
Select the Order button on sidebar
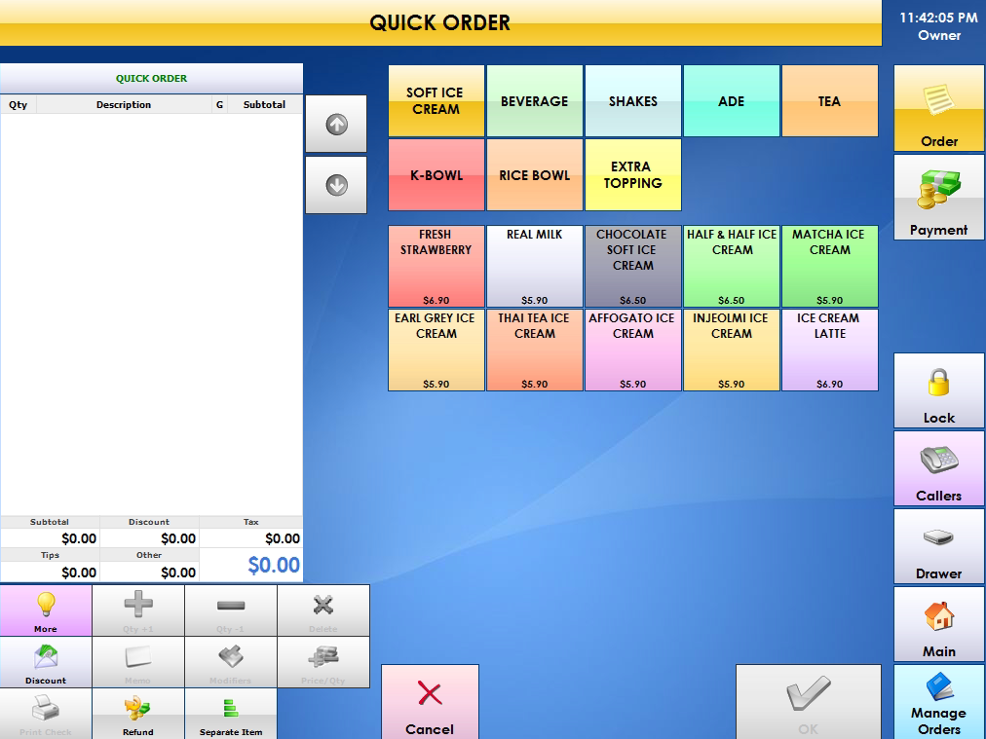coord(938,109)
